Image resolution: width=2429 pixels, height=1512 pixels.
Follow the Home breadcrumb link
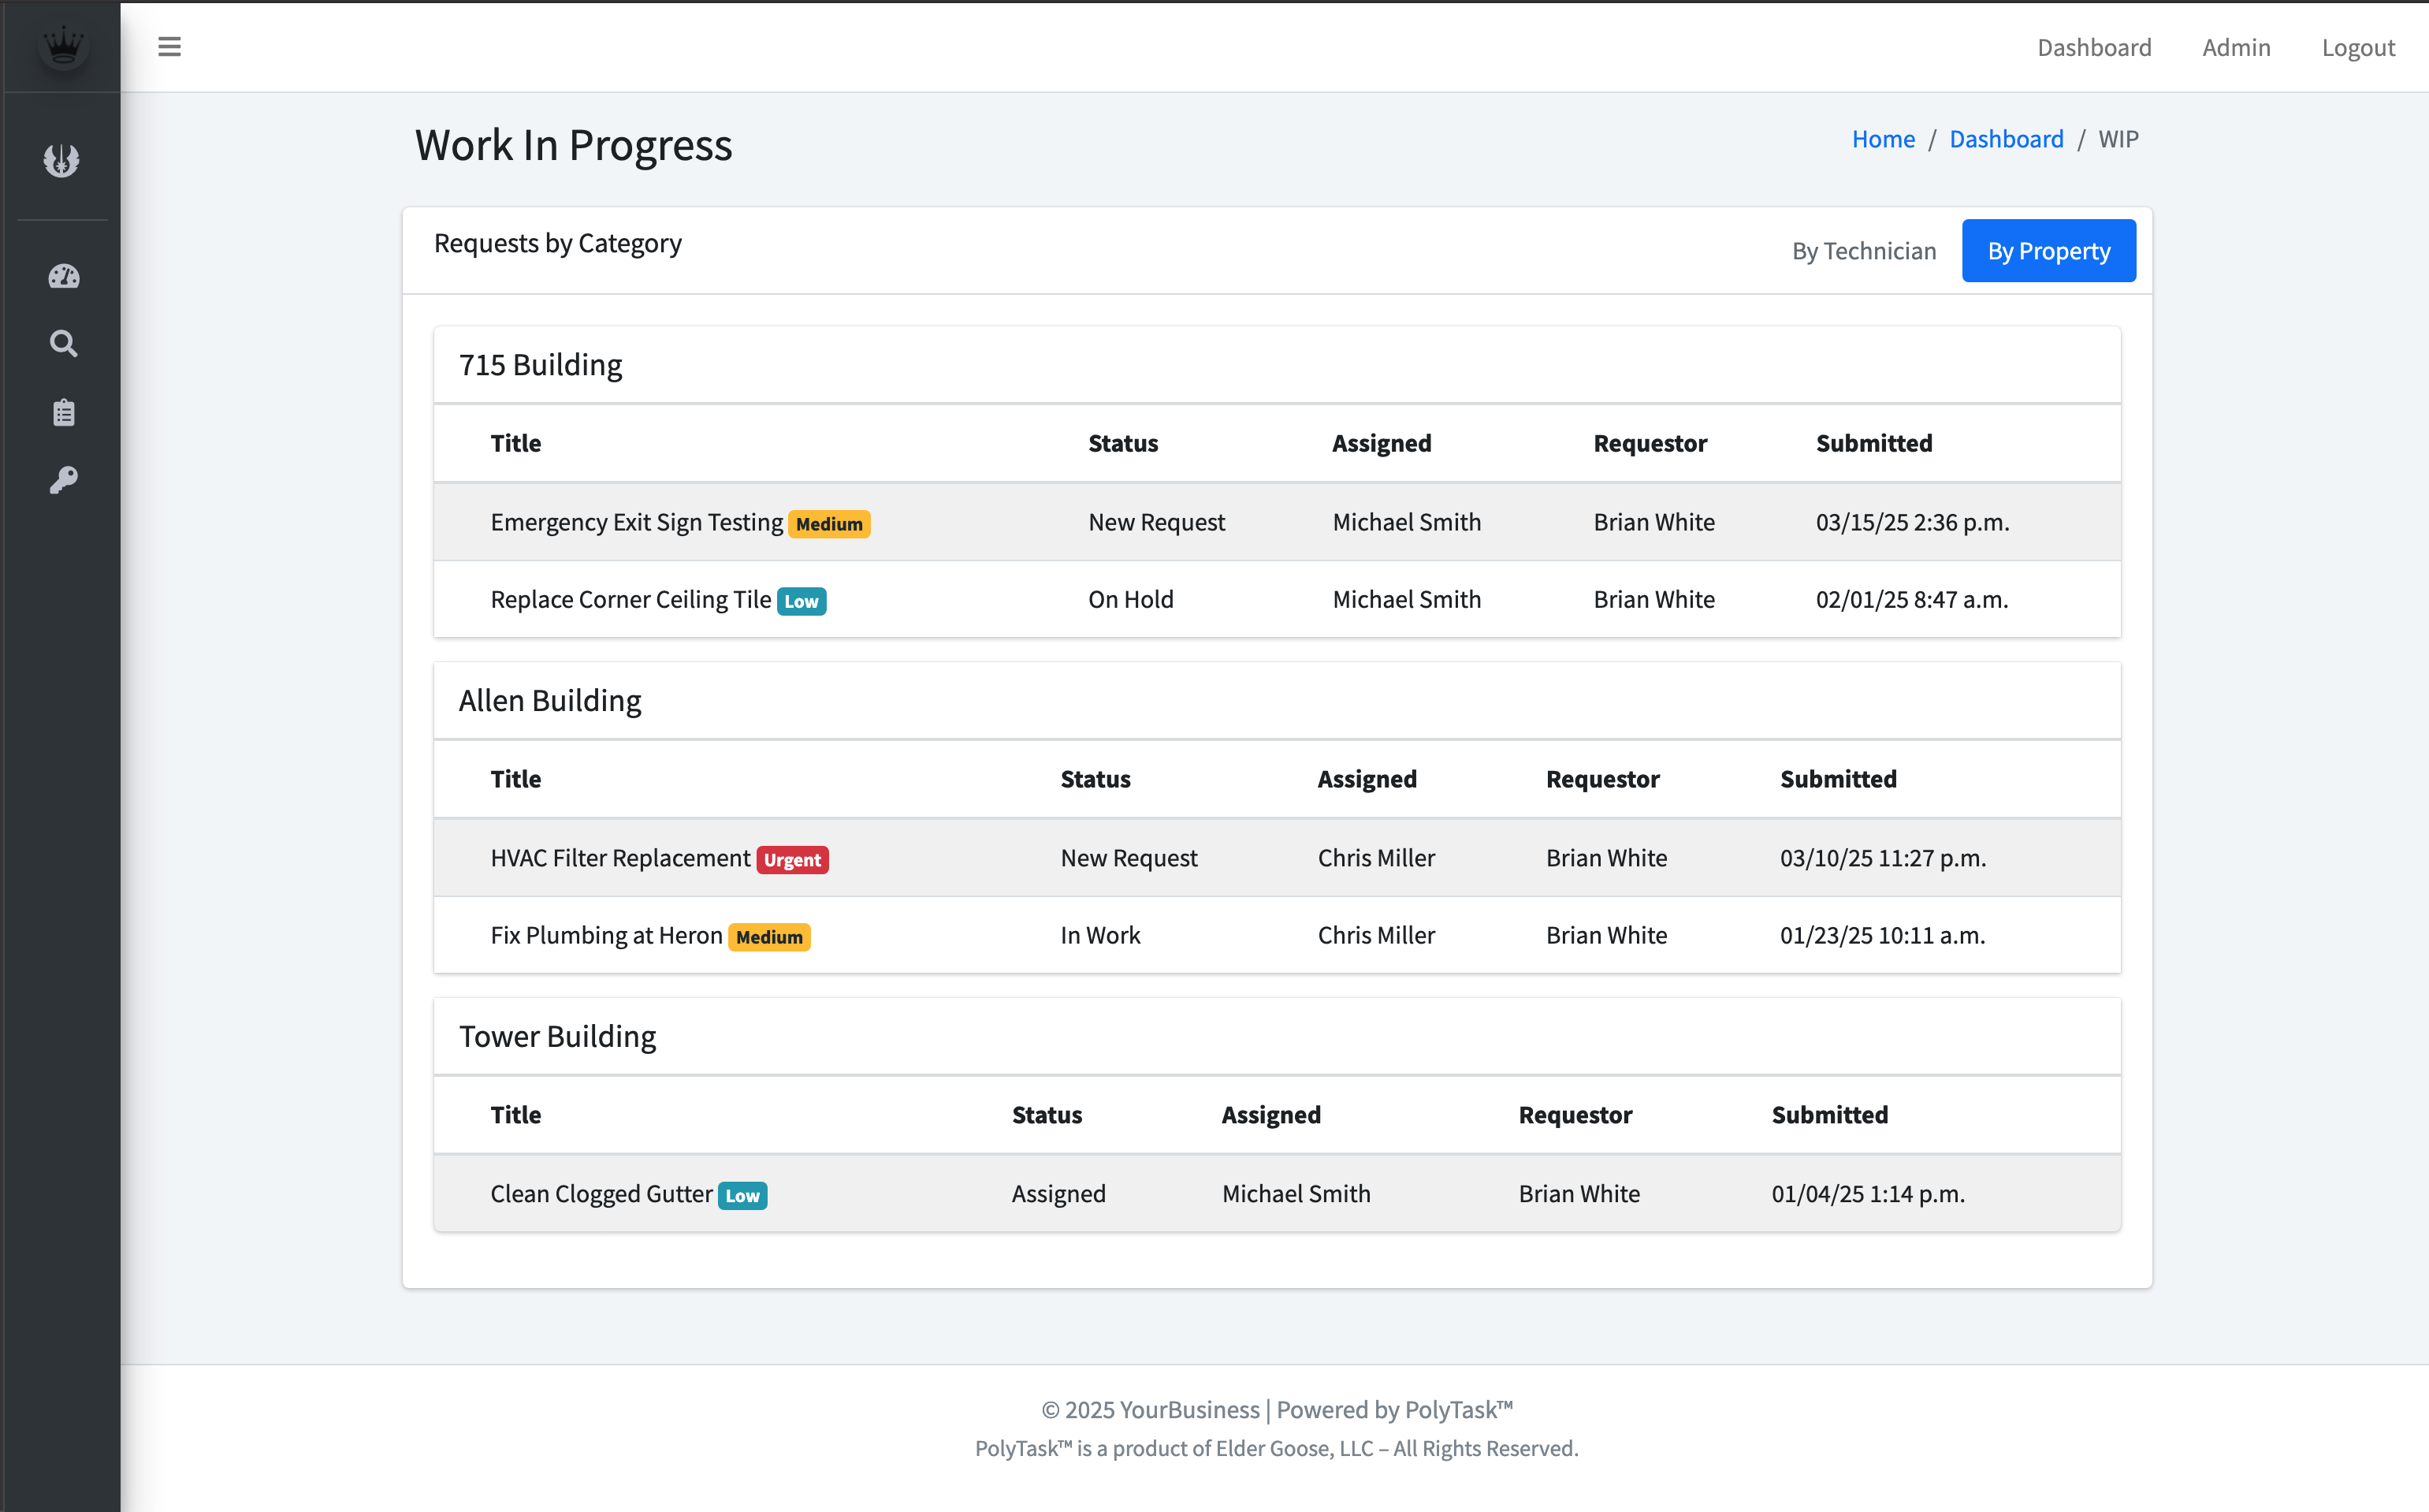[x=1884, y=138]
